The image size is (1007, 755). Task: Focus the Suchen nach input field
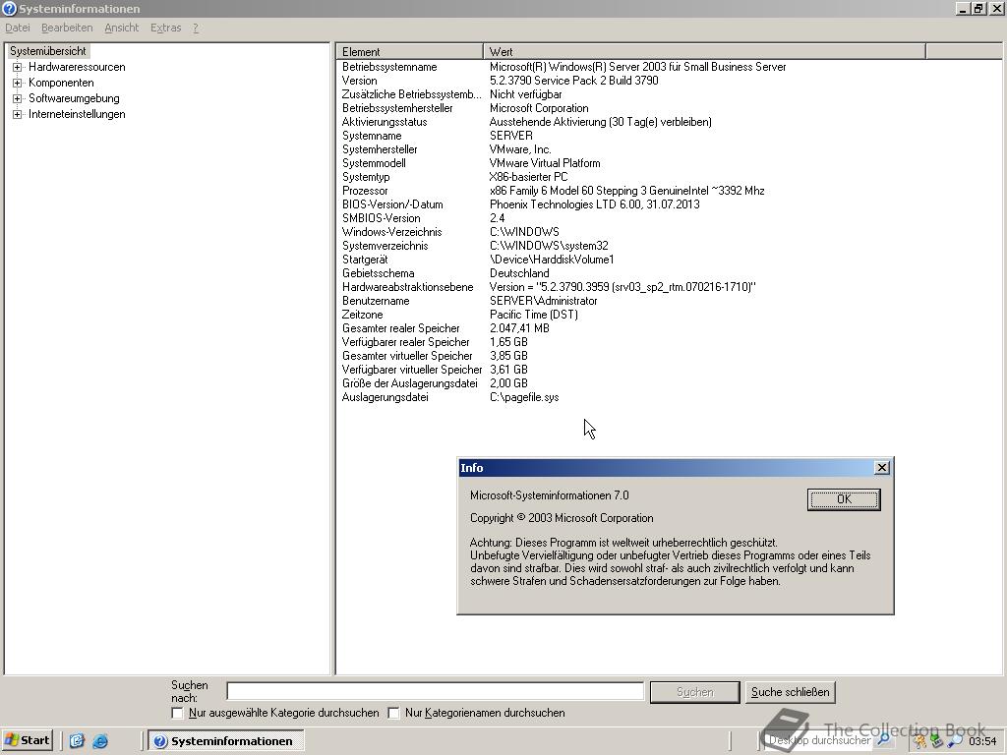(435, 691)
